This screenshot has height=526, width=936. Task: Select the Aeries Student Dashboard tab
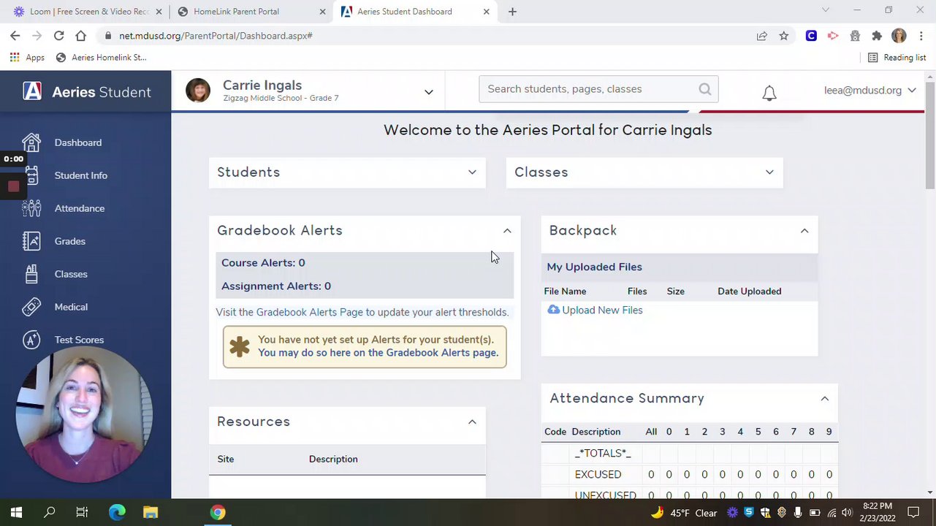(x=414, y=12)
